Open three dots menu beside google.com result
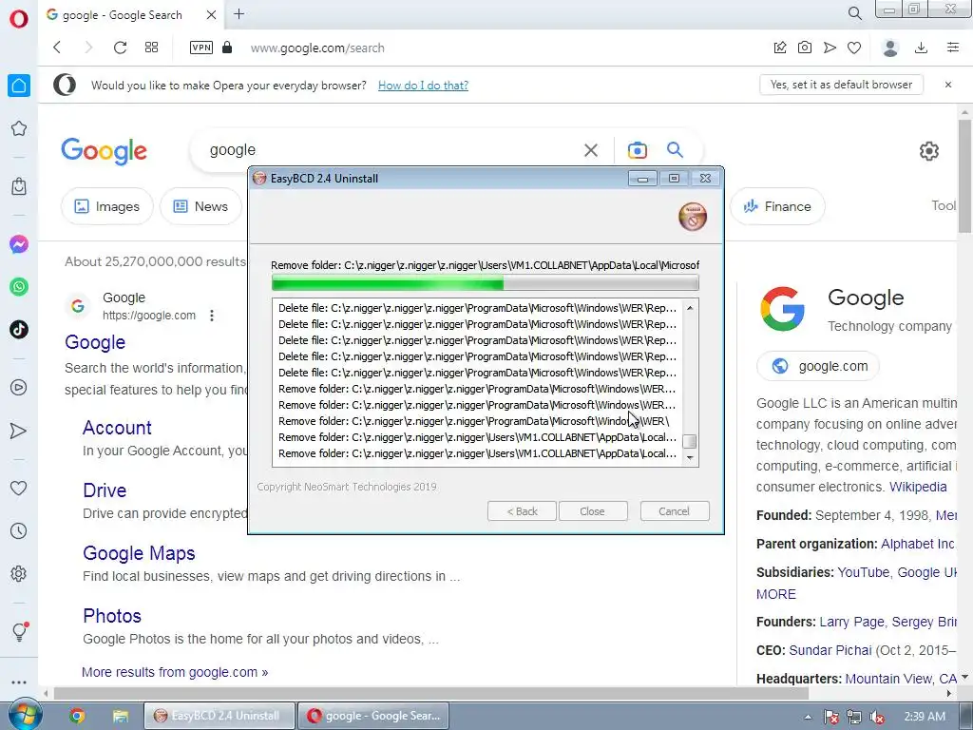Viewport: 973px width, 730px height. [x=212, y=316]
